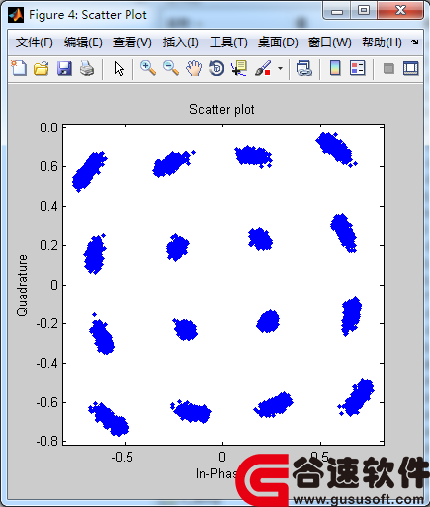
Task: Open the 窗口(W) menu
Action: coord(330,42)
